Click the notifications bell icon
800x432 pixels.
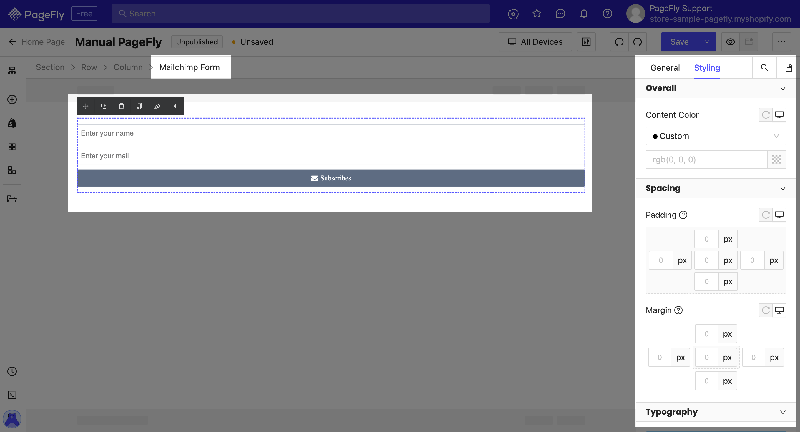[584, 14]
